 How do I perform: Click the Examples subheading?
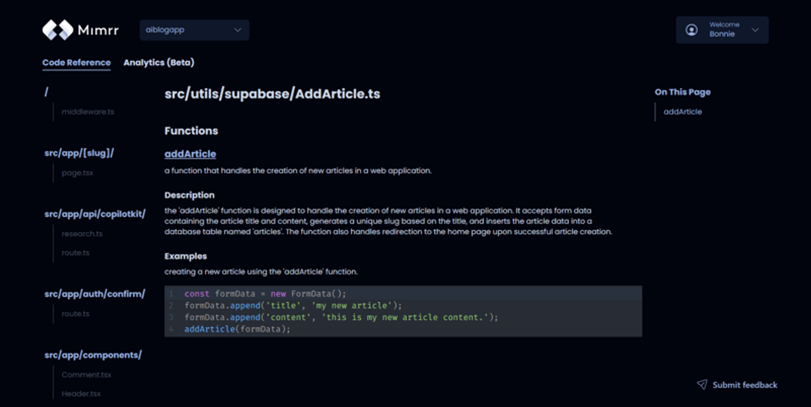pyautogui.click(x=186, y=256)
